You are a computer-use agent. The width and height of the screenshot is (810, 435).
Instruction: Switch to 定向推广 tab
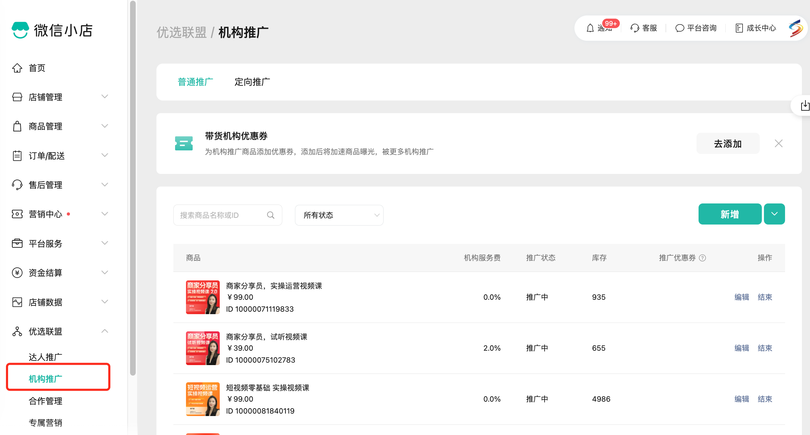point(252,82)
